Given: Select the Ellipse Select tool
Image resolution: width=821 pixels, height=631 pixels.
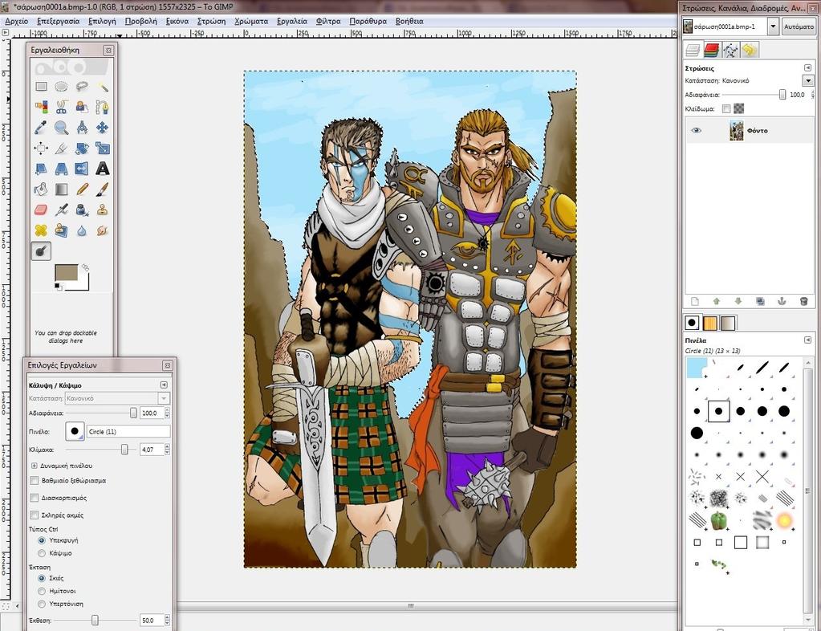Looking at the screenshot, I should click(x=61, y=87).
